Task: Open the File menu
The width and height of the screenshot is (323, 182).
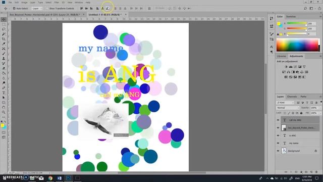Action: pyautogui.click(x=10, y=3)
